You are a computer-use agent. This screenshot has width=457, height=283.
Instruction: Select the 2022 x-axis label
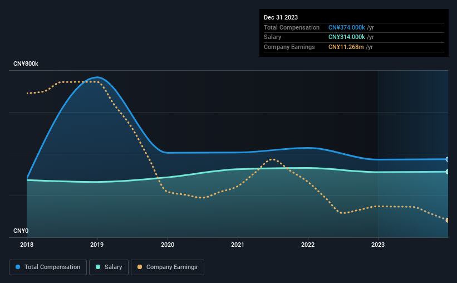click(308, 245)
